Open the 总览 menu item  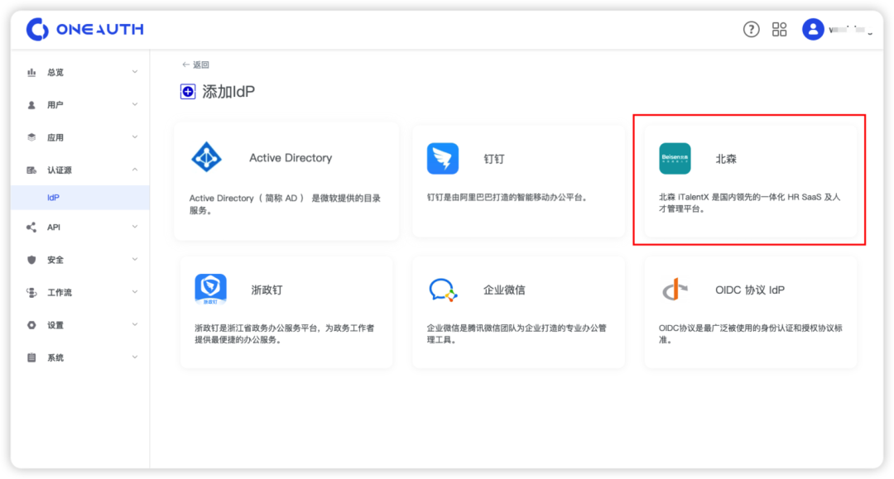(x=80, y=72)
